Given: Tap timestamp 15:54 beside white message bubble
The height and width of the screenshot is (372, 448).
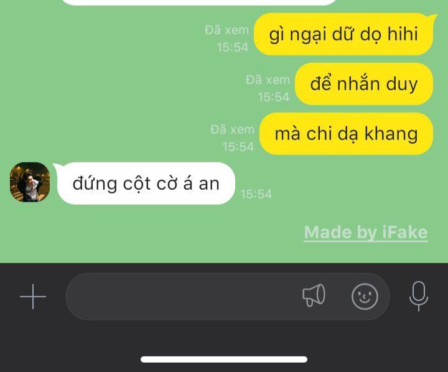Looking at the screenshot, I should [x=256, y=194].
